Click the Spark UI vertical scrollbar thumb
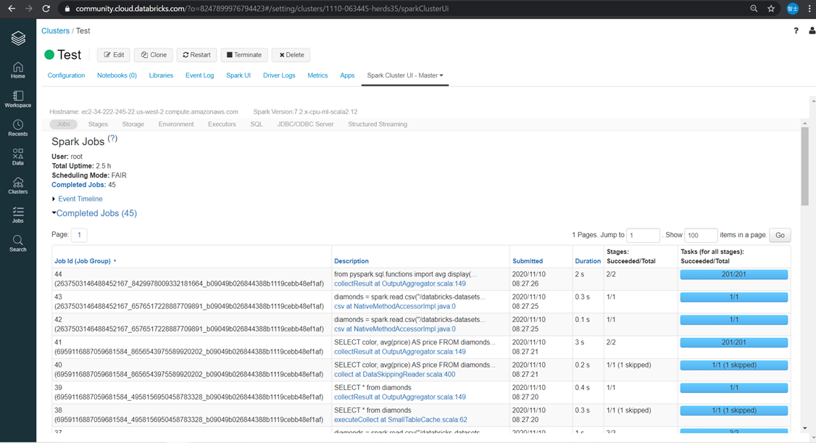The height and width of the screenshot is (443, 816). point(804,167)
